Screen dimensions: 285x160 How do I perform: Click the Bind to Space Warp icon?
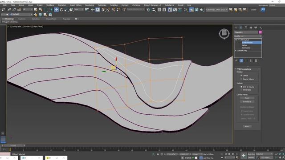point(19,10)
